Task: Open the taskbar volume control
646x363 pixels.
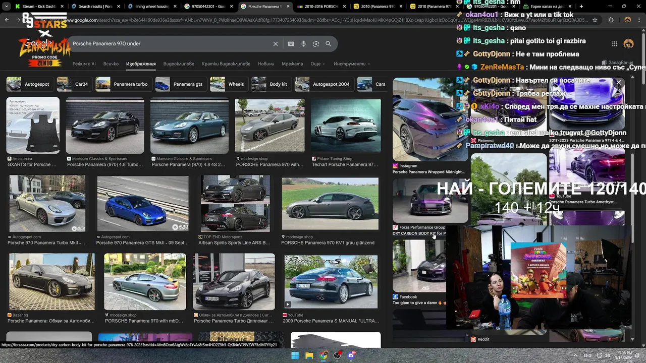Action: point(607,355)
